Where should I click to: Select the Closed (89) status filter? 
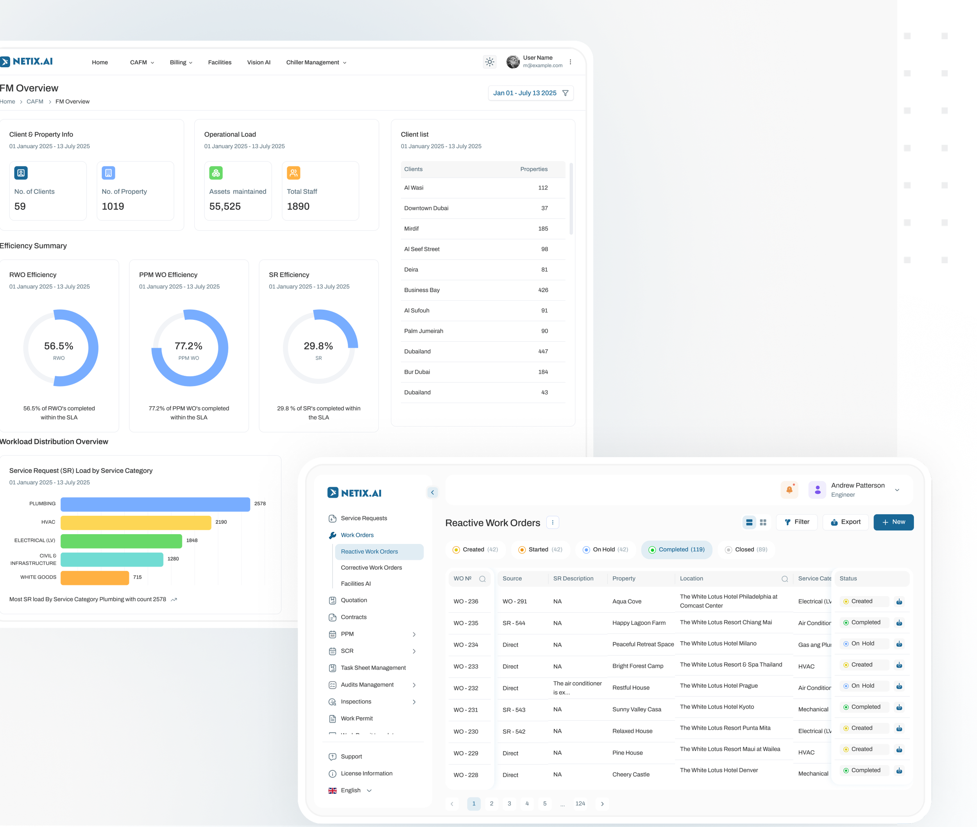tap(746, 549)
